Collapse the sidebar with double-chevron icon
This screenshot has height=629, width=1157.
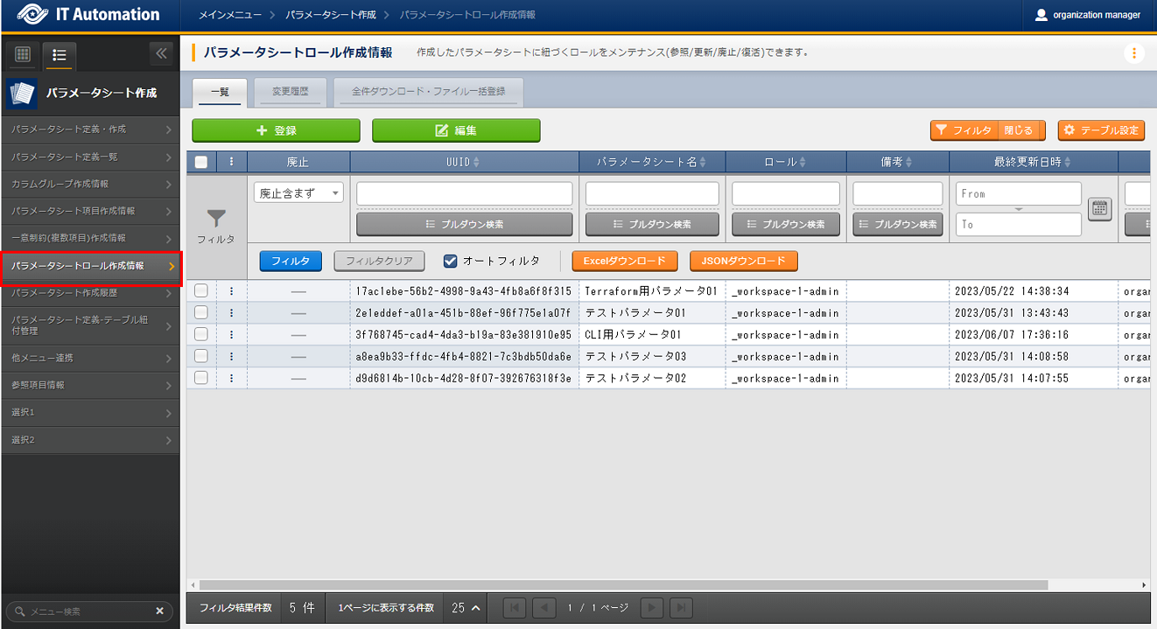tap(160, 53)
